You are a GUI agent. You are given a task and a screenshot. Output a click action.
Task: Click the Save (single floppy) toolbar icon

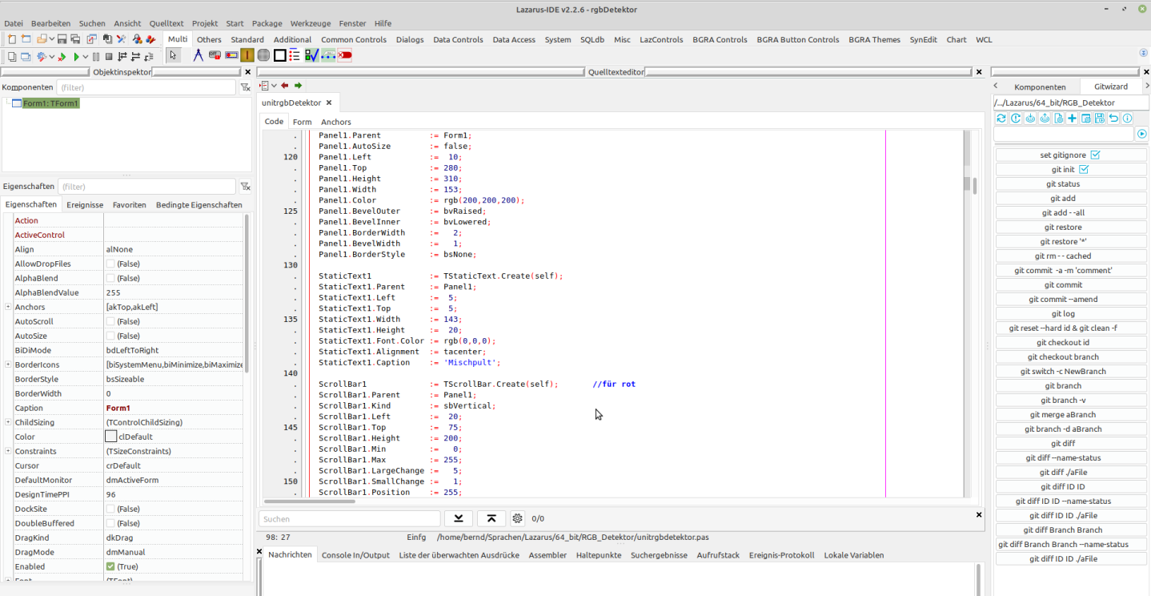62,38
